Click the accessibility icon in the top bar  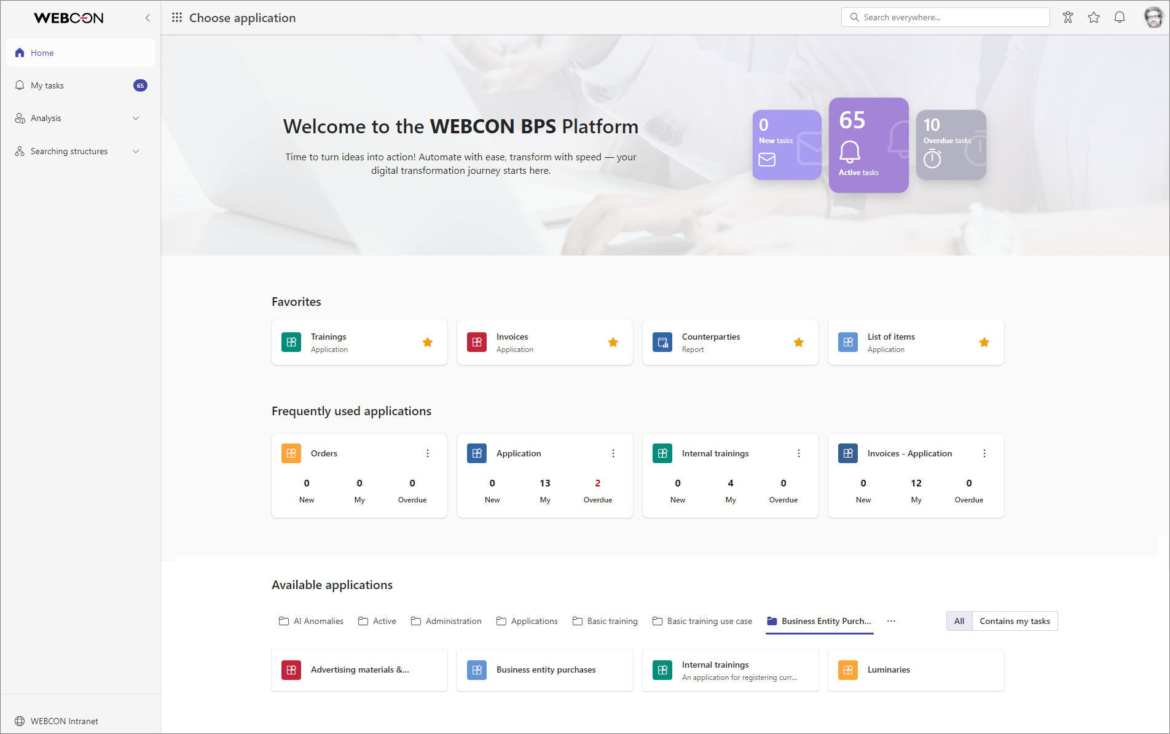1068,17
